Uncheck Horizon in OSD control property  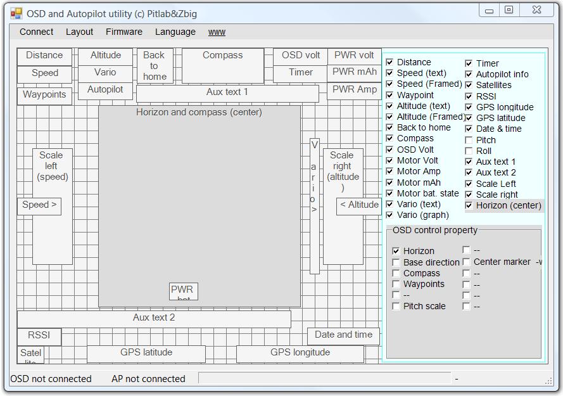point(396,251)
